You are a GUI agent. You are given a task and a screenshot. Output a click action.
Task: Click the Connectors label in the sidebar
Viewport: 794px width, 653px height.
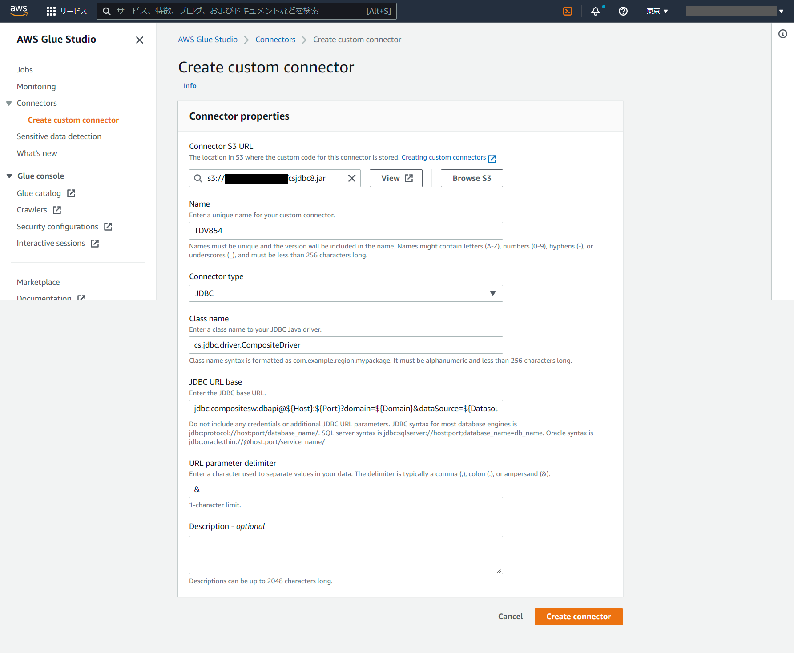click(37, 103)
